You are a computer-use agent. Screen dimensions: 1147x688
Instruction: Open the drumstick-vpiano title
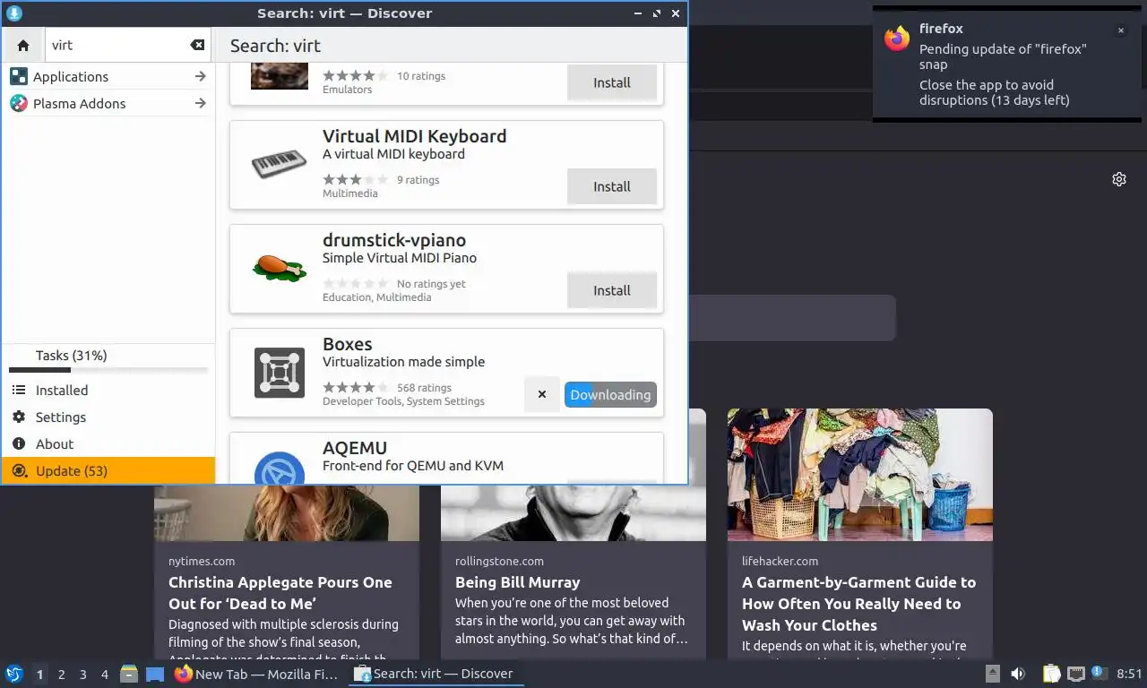(x=394, y=240)
